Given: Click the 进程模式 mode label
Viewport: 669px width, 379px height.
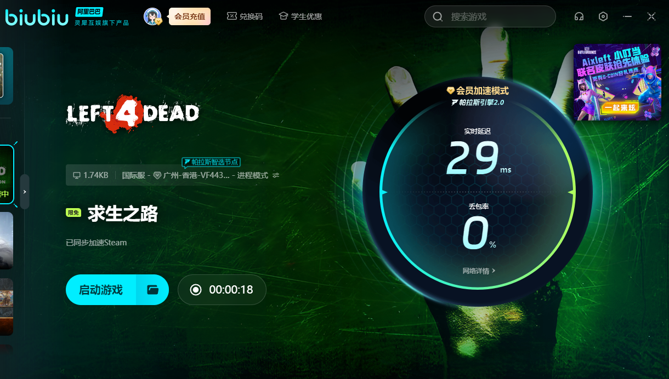Looking at the screenshot, I should point(253,175).
